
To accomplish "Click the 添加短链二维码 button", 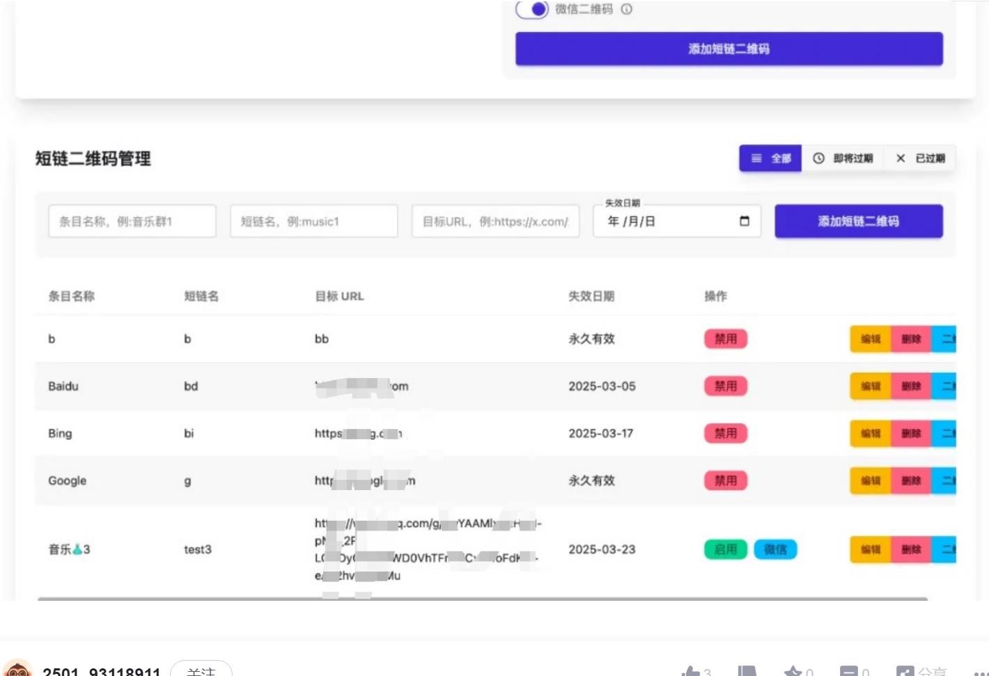I will point(858,221).
